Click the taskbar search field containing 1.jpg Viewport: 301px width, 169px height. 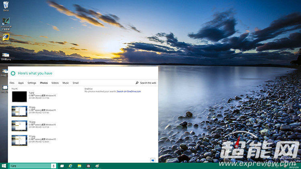(30, 165)
